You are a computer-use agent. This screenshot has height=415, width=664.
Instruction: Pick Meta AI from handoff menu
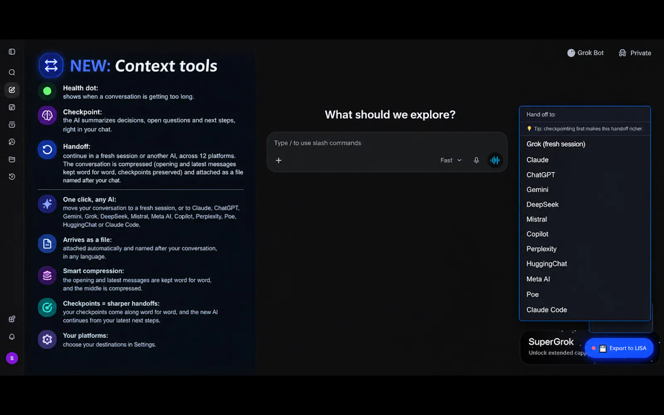click(x=585, y=279)
